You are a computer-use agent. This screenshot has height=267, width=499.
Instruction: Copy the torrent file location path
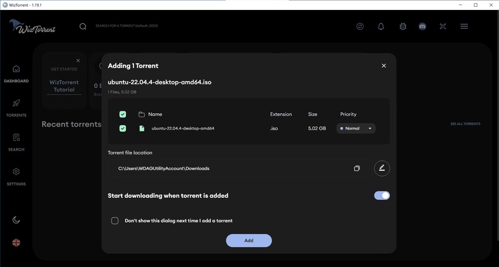coord(357,169)
